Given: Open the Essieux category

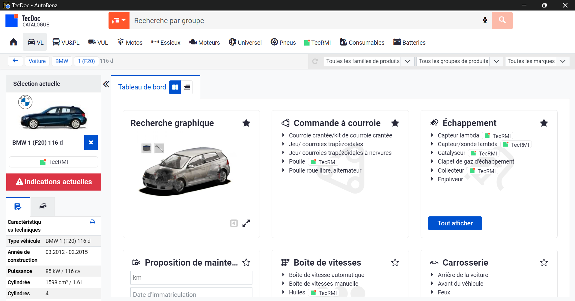Looking at the screenshot, I should click(166, 42).
